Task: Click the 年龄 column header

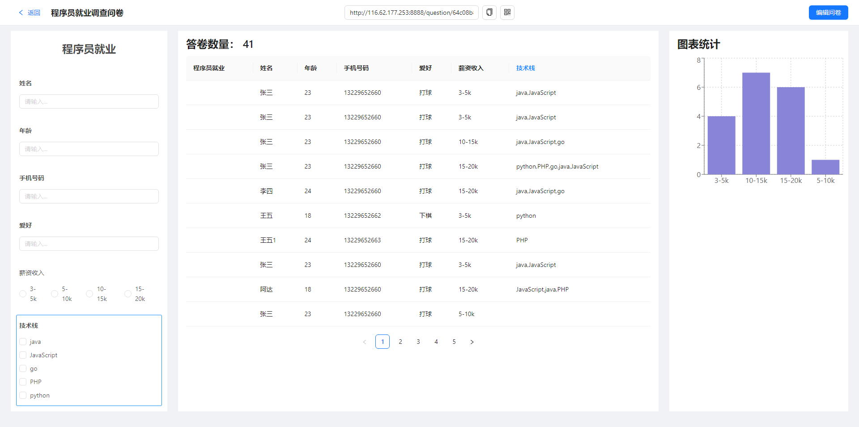Action: pyautogui.click(x=311, y=68)
